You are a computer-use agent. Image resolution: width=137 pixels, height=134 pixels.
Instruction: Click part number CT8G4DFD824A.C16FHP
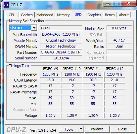coord(61,52)
